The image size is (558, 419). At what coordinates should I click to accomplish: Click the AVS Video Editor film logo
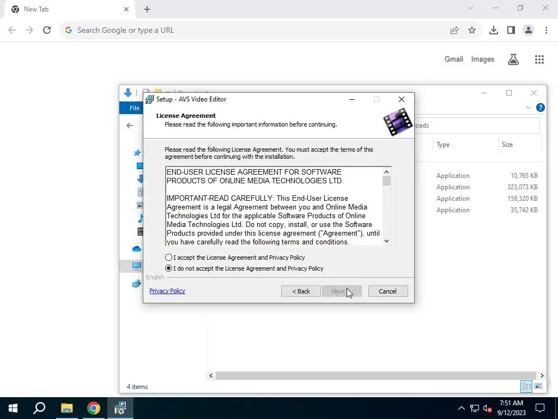[x=397, y=122]
